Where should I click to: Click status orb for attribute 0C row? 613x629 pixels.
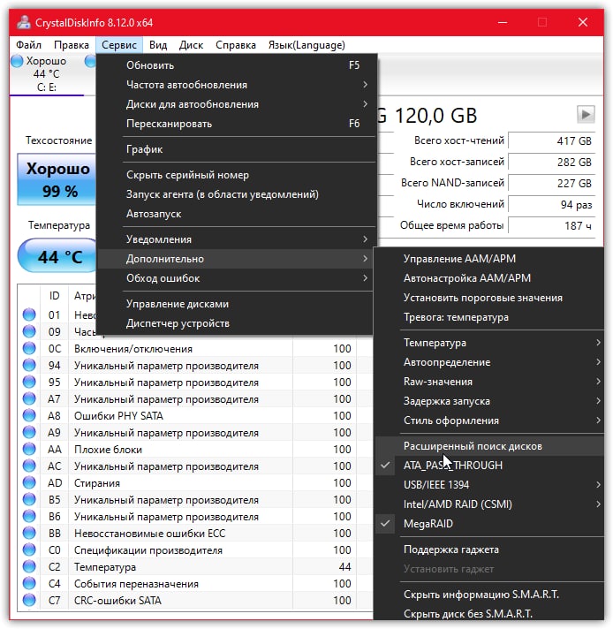29,348
